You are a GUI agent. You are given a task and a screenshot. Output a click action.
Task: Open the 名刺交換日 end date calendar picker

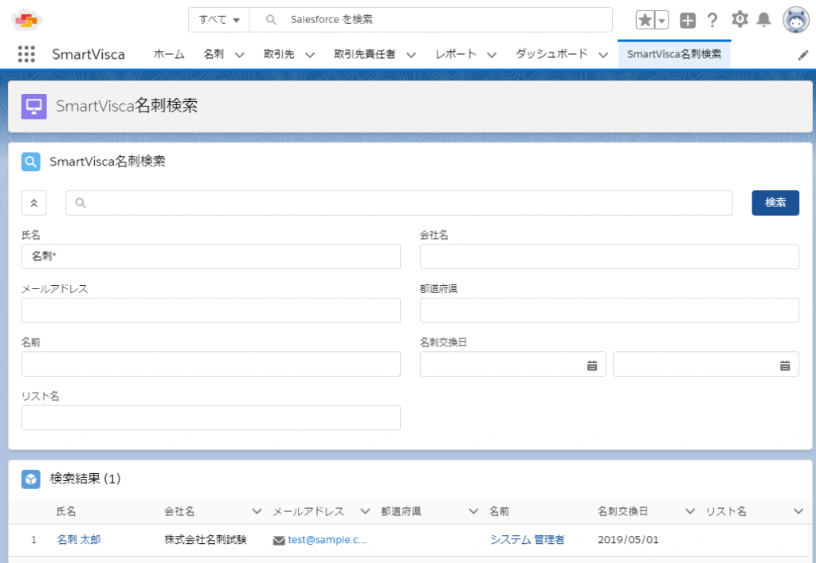pyautogui.click(x=785, y=366)
